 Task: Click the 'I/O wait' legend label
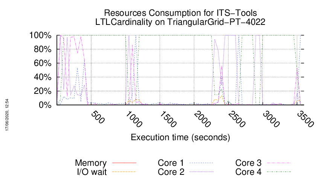(x=92, y=172)
